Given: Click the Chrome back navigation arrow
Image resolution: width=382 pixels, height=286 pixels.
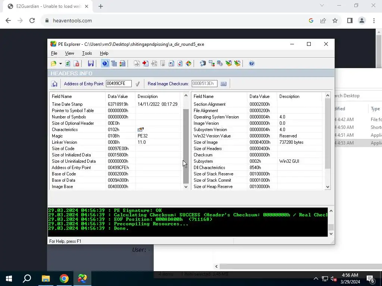Looking at the screenshot, I should coord(8,21).
